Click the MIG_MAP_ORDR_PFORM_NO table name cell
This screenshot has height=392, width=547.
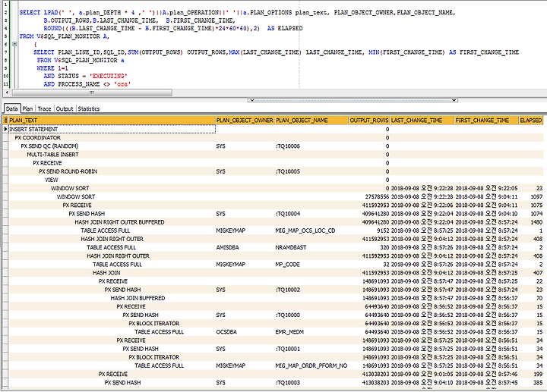point(312,365)
